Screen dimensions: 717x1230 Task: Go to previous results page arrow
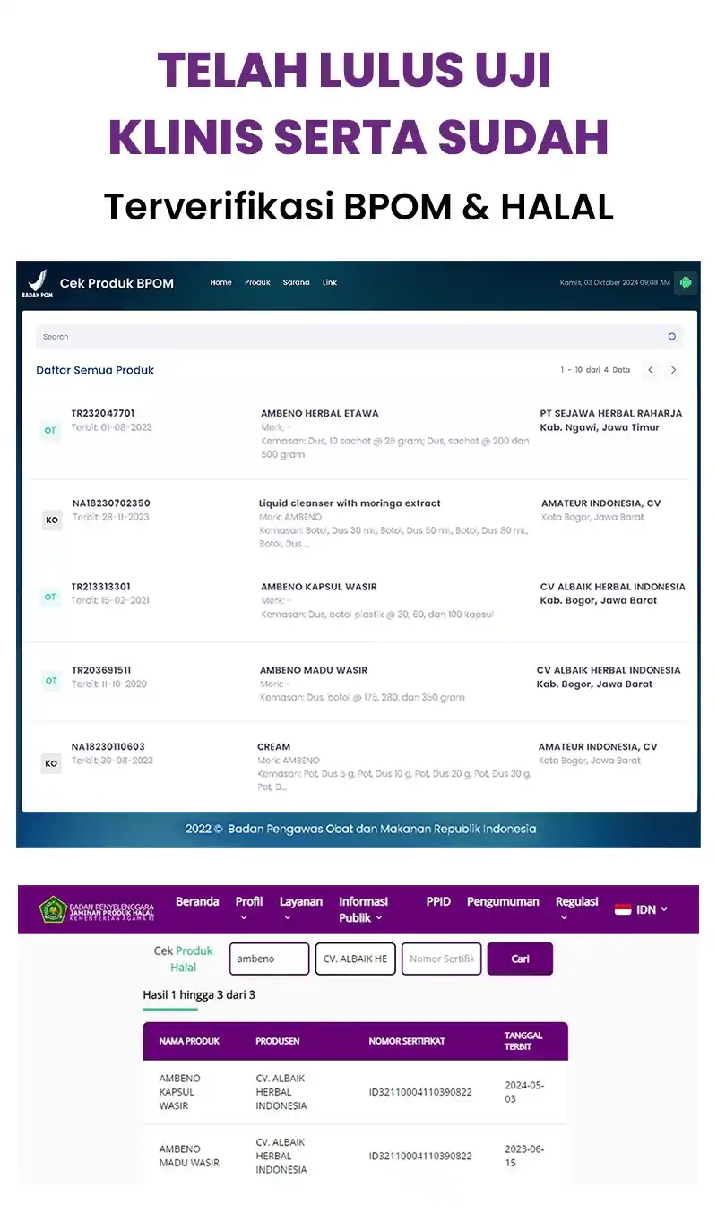click(x=652, y=370)
